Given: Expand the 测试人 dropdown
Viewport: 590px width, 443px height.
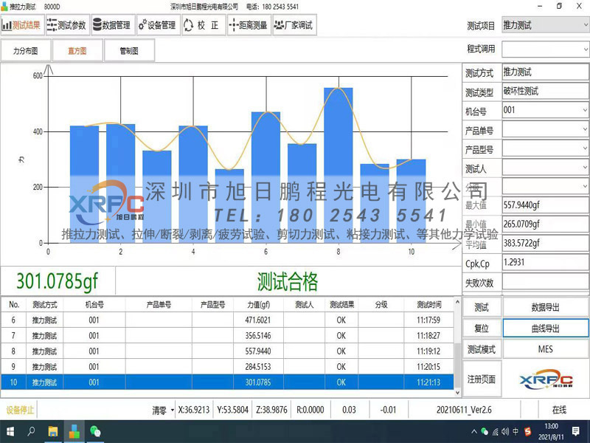Looking at the screenshot, I should 585,168.
